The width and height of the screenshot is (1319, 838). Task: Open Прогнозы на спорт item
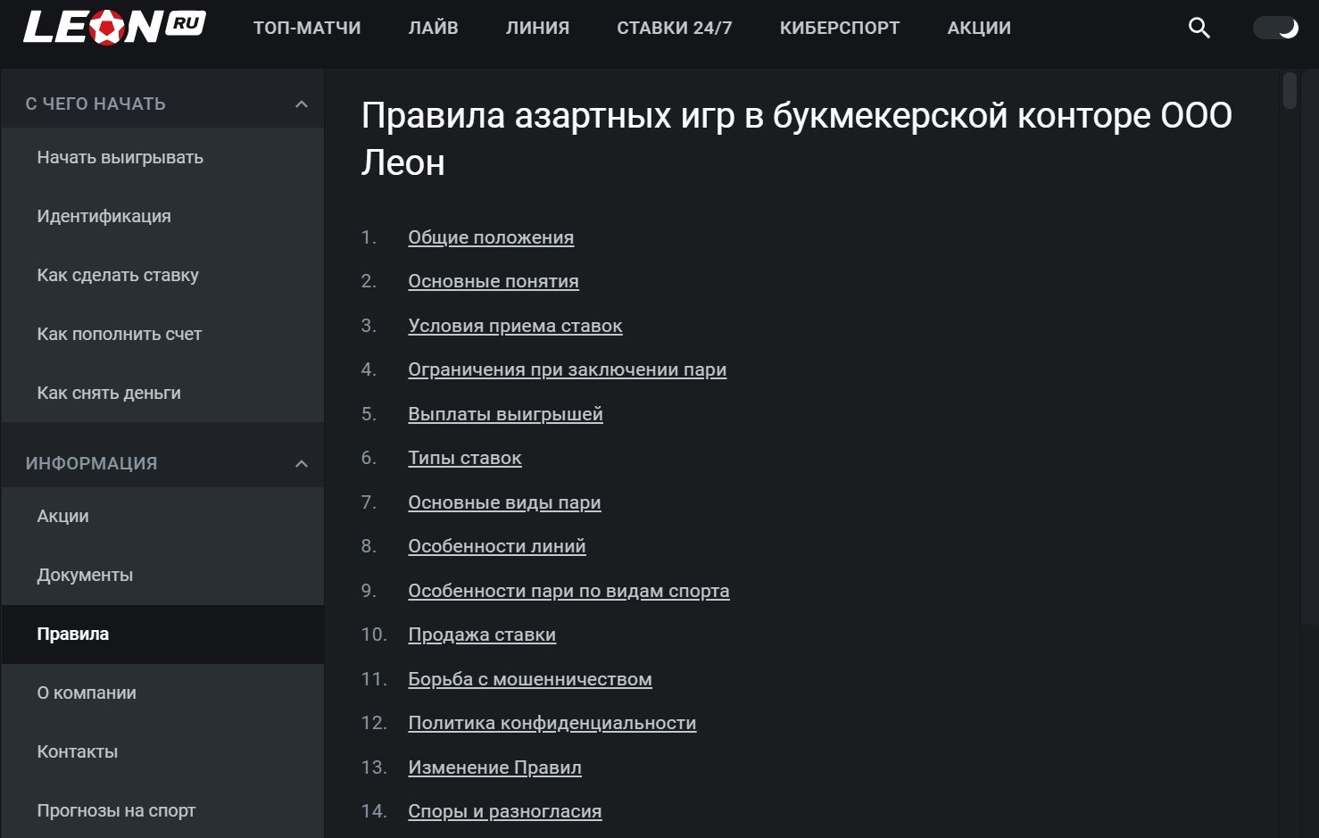click(162, 810)
